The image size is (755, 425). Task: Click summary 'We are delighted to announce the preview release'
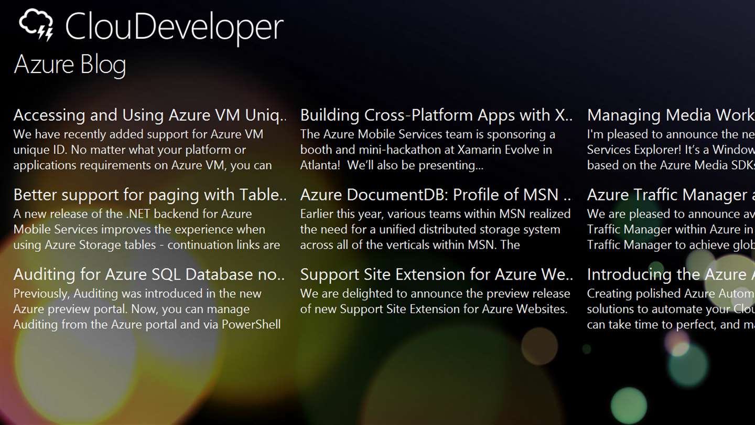coord(435,294)
